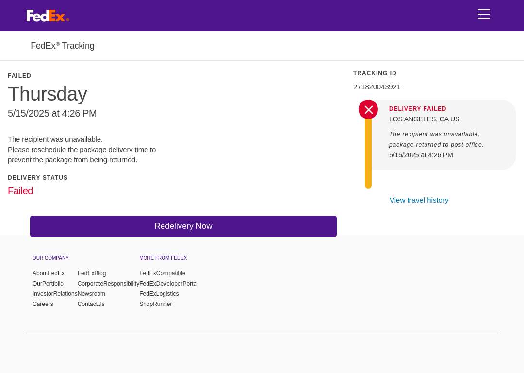Click the DELIVERY FAILED label in timeline
Viewport: 524px width, 373px height.
(x=417, y=109)
